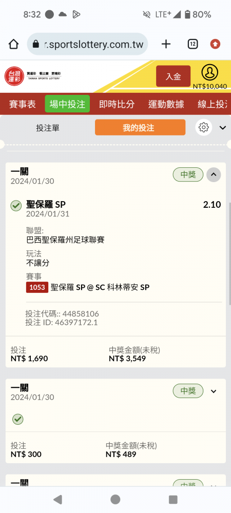The height and width of the screenshot is (513, 231).
Task: Open settings gear icon beside 我的投注
Action: (203, 127)
